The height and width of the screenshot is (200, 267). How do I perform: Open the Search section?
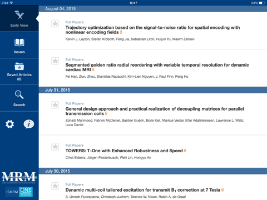[19, 98]
